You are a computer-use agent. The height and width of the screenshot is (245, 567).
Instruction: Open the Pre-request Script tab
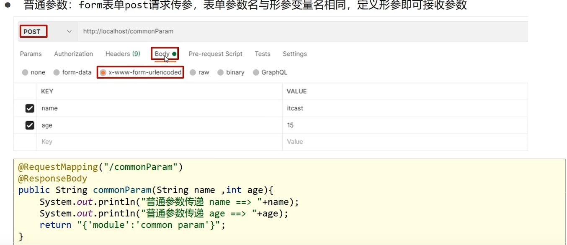click(x=215, y=54)
